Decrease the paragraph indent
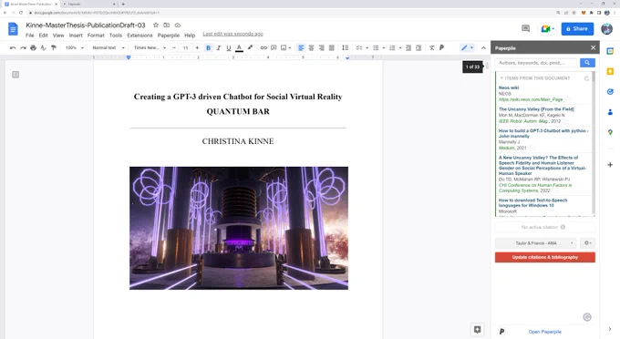Image resolution: width=620 pixels, height=339 pixels. point(408,47)
